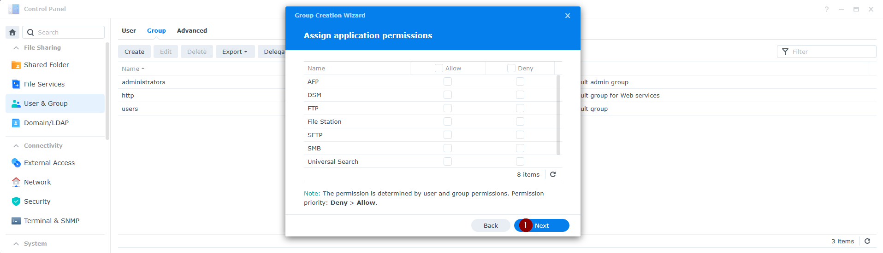883x253 pixels.
Task: Select the Domain/LDAP sidebar icon
Action: [x=16, y=123]
